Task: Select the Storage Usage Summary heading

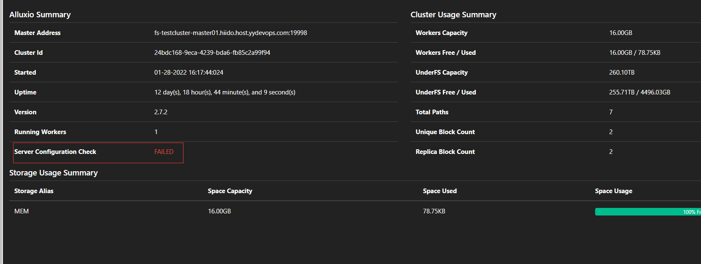Action: [x=54, y=172]
